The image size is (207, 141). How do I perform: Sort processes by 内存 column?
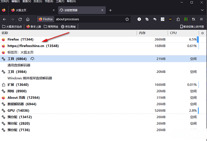click(x=152, y=33)
